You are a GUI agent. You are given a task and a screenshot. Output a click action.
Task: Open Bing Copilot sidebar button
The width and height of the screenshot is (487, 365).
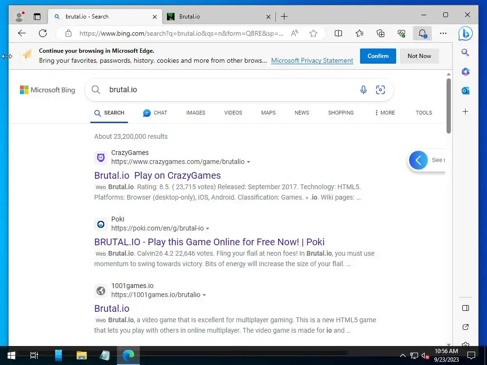click(465, 33)
